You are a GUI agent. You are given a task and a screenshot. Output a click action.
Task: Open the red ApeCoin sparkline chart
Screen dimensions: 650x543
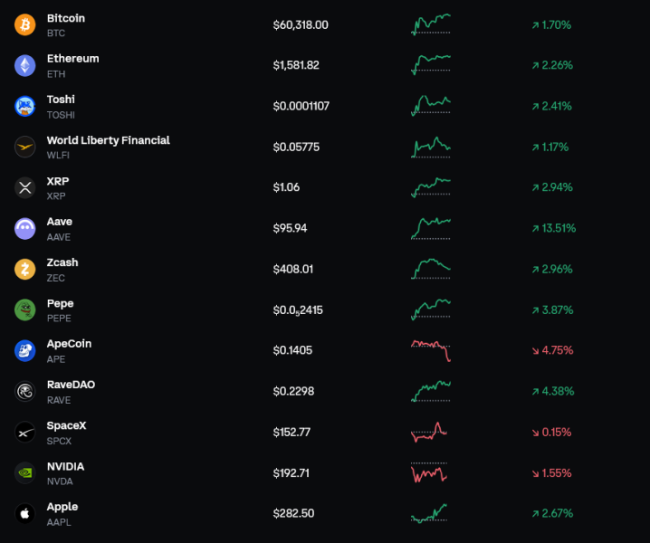[431, 350]
